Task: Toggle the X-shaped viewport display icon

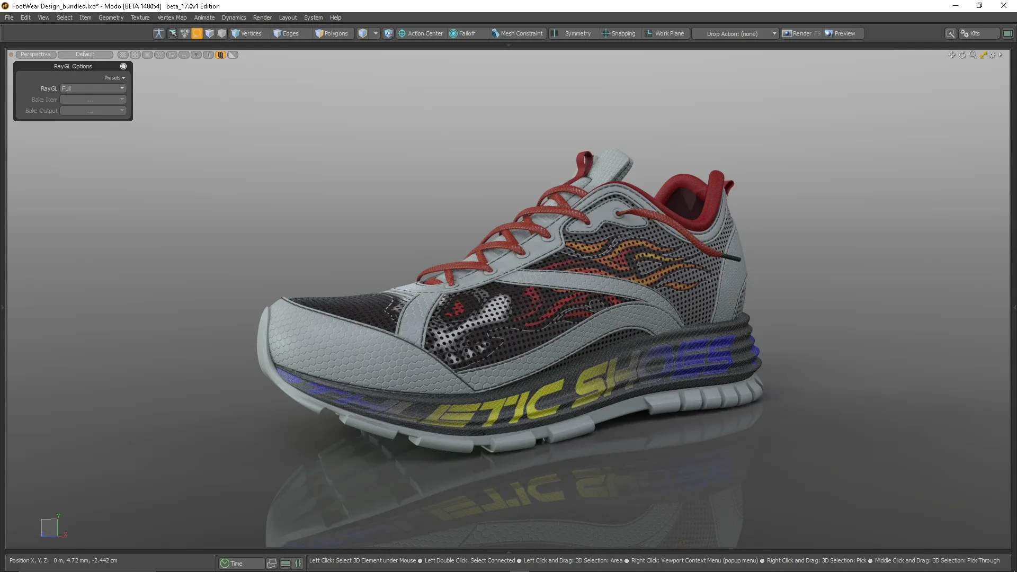Action: tap(147, 55)
